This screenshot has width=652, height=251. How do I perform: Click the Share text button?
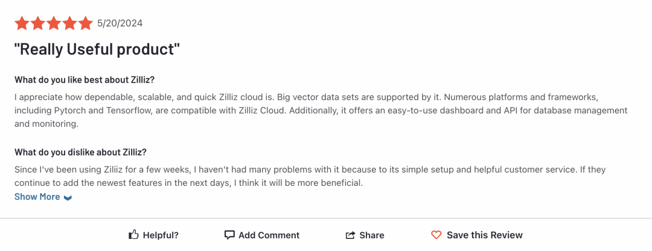371,235
